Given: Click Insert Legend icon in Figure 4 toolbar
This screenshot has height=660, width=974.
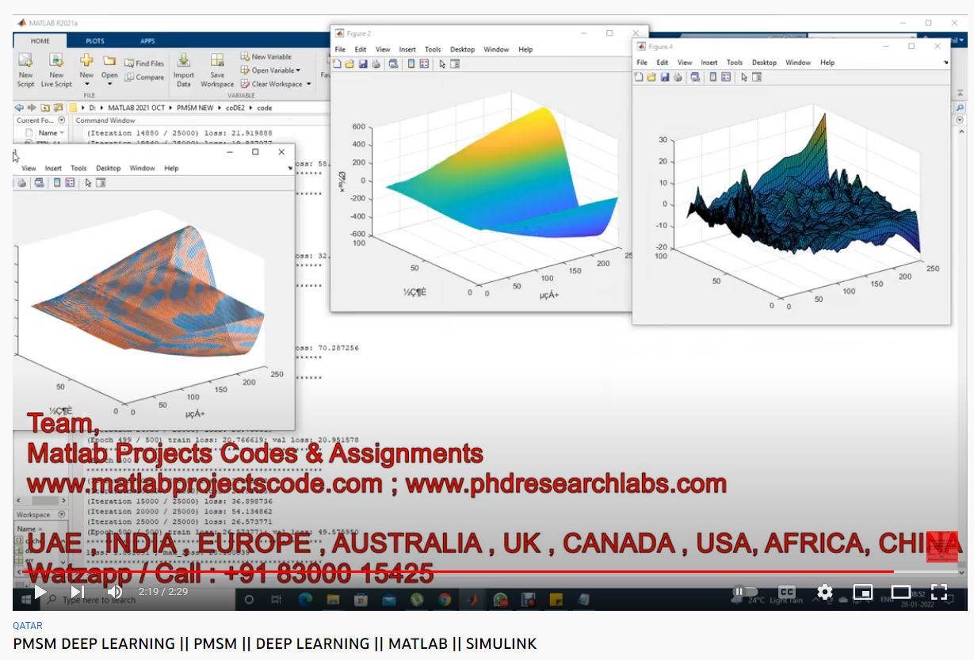Looking at the screenshot, I should point(727,77).
